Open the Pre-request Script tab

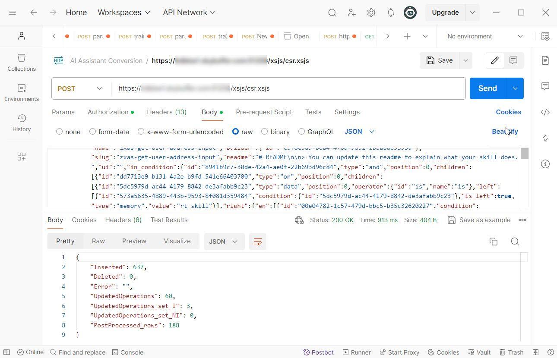(263, 112)
